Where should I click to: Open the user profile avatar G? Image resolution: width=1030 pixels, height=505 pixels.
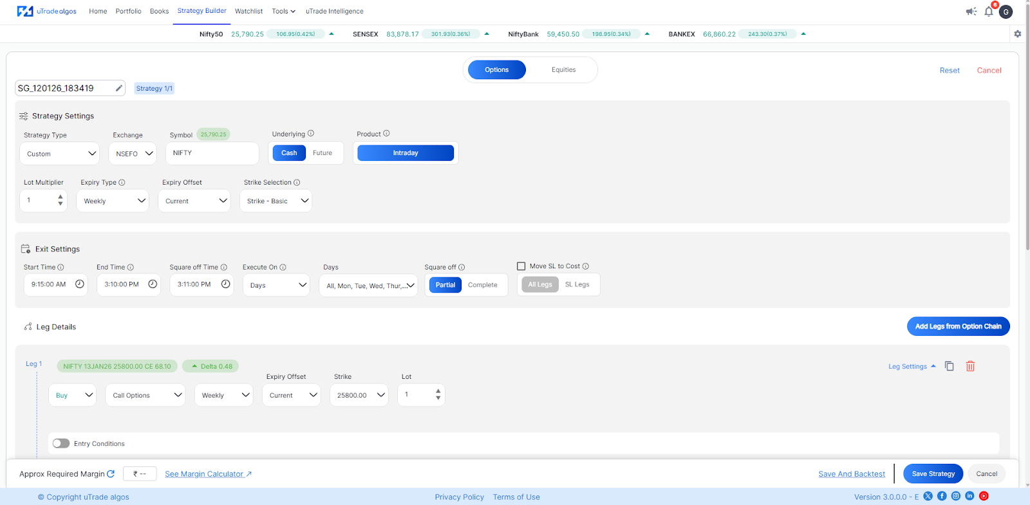(1006, 12)
